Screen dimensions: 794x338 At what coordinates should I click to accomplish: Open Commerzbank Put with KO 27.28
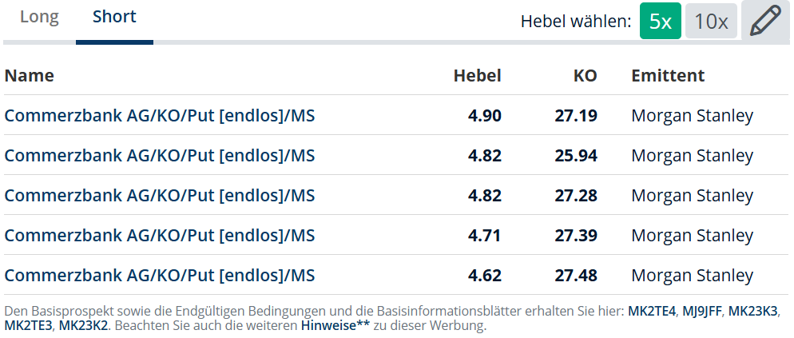(160, 195)
